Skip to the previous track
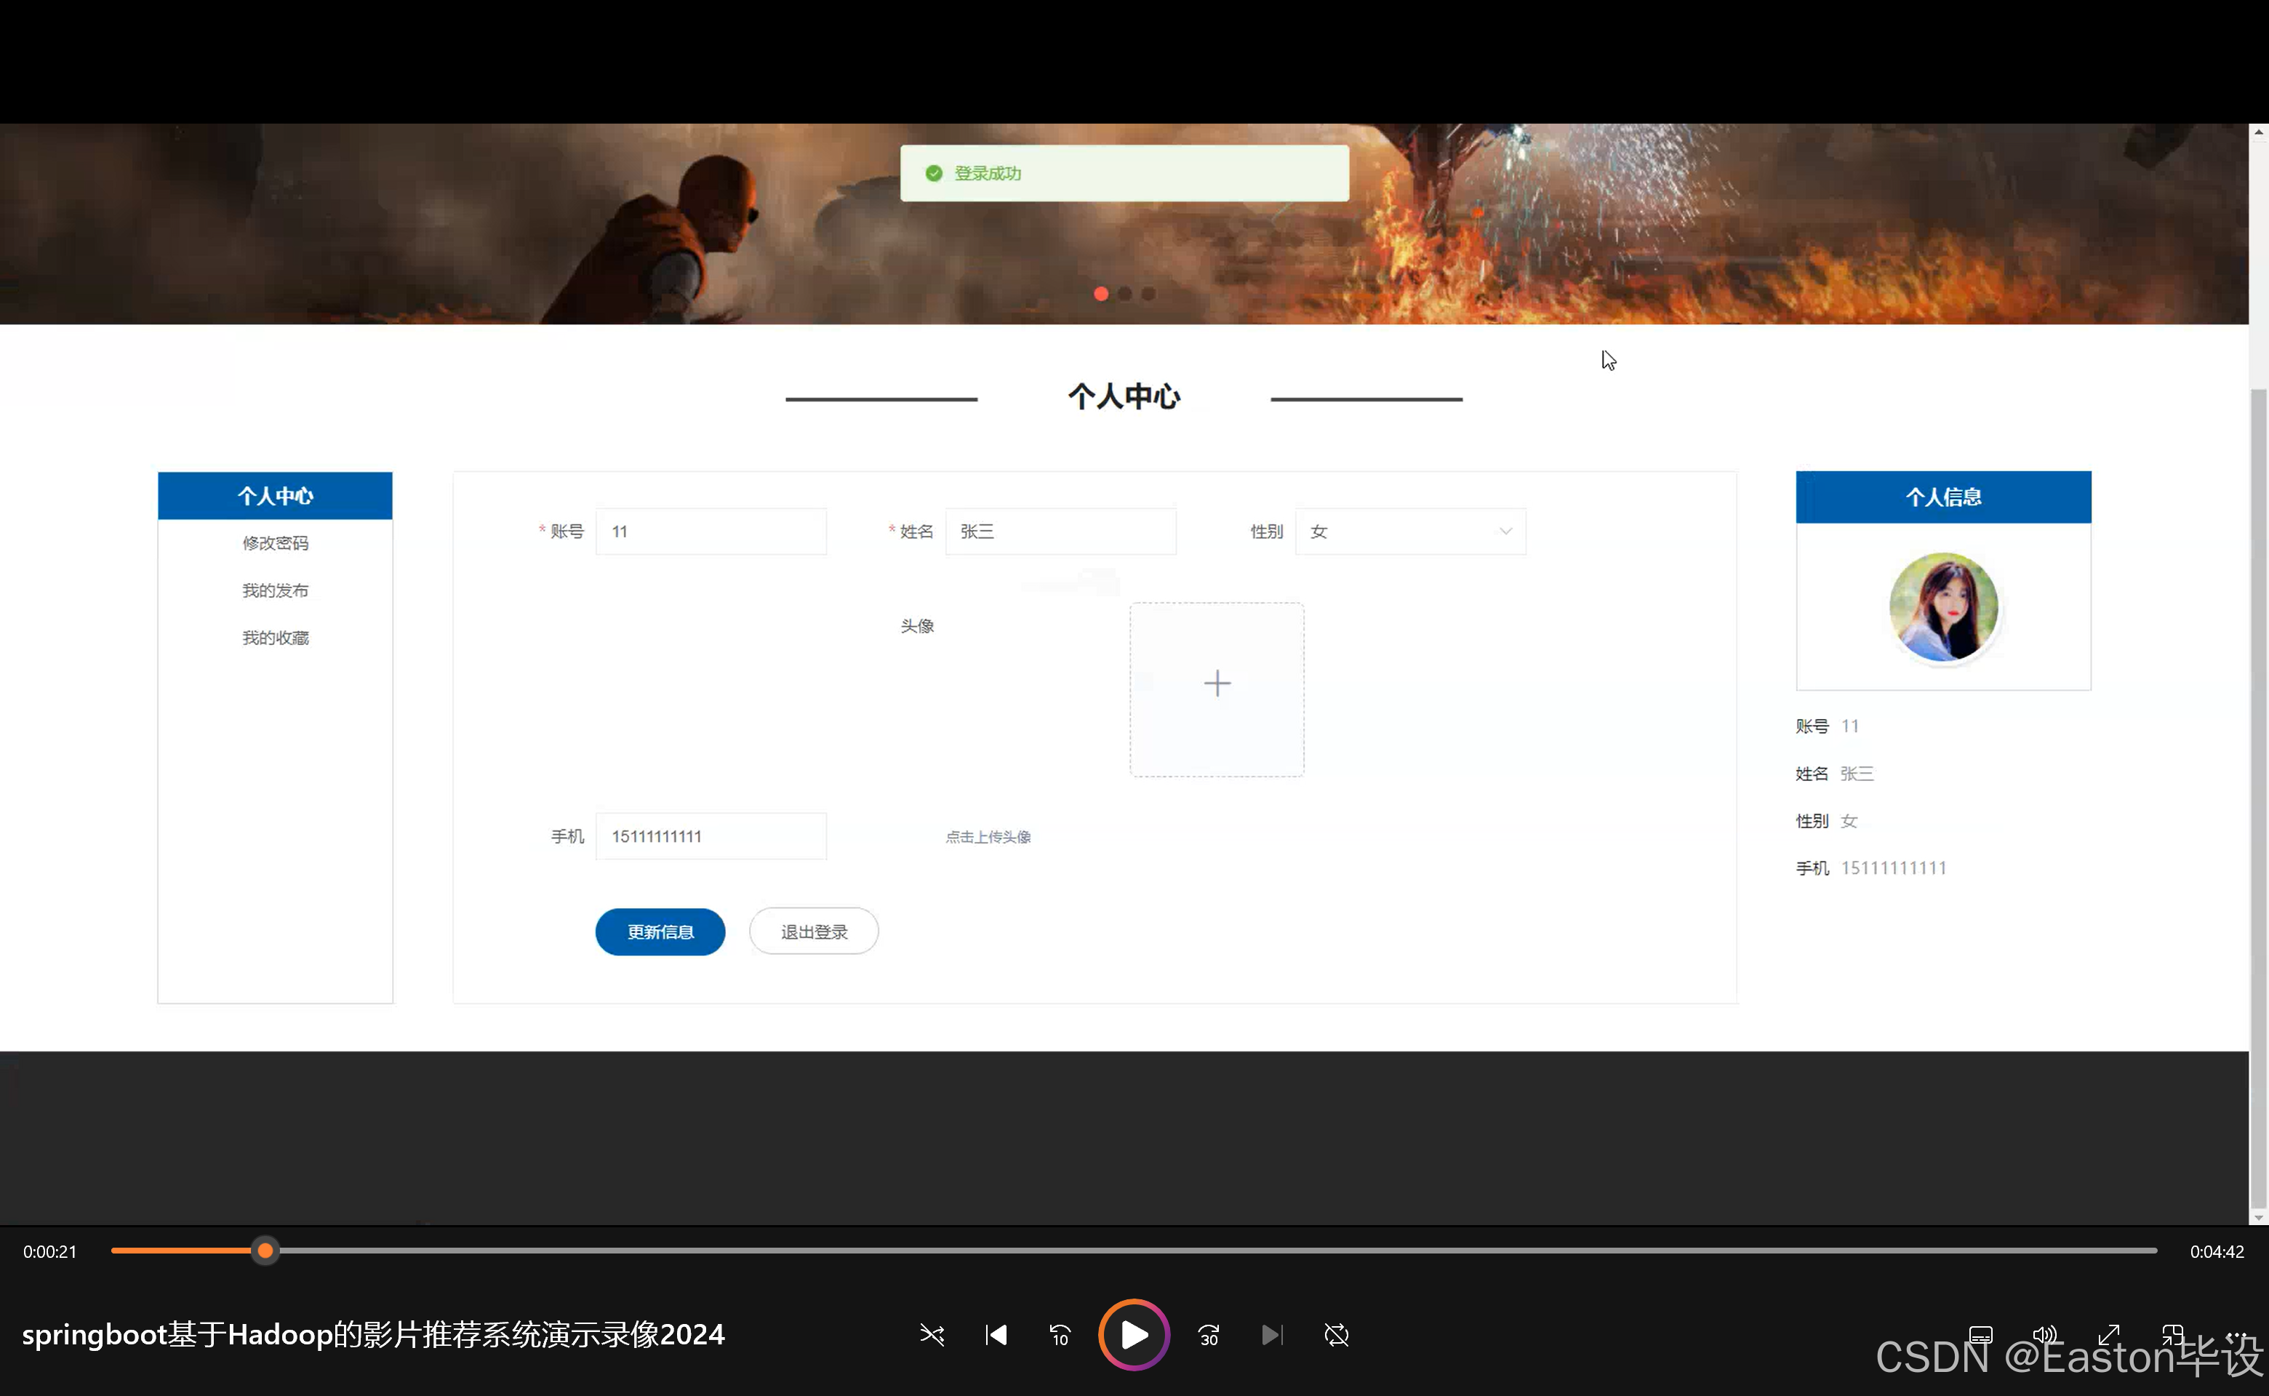2269x1396 pixels. click(x=996, y=1335)
